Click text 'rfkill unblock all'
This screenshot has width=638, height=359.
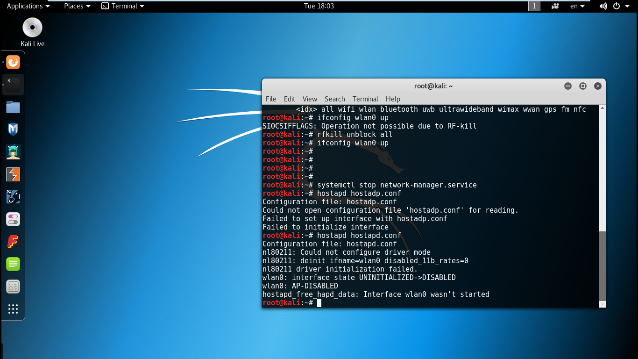(x=354, y=135)
